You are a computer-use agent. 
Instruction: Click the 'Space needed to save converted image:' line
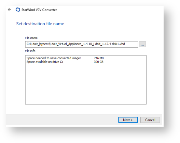pos(54,58)
